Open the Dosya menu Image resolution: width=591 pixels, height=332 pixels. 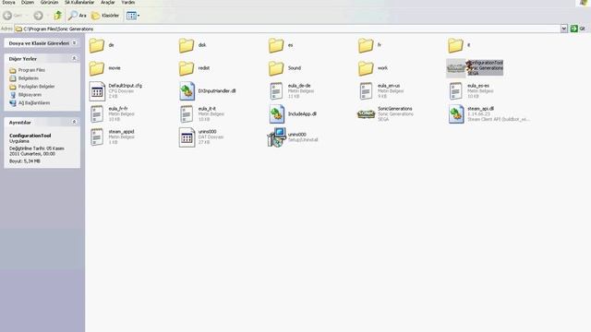coord(8,2)
